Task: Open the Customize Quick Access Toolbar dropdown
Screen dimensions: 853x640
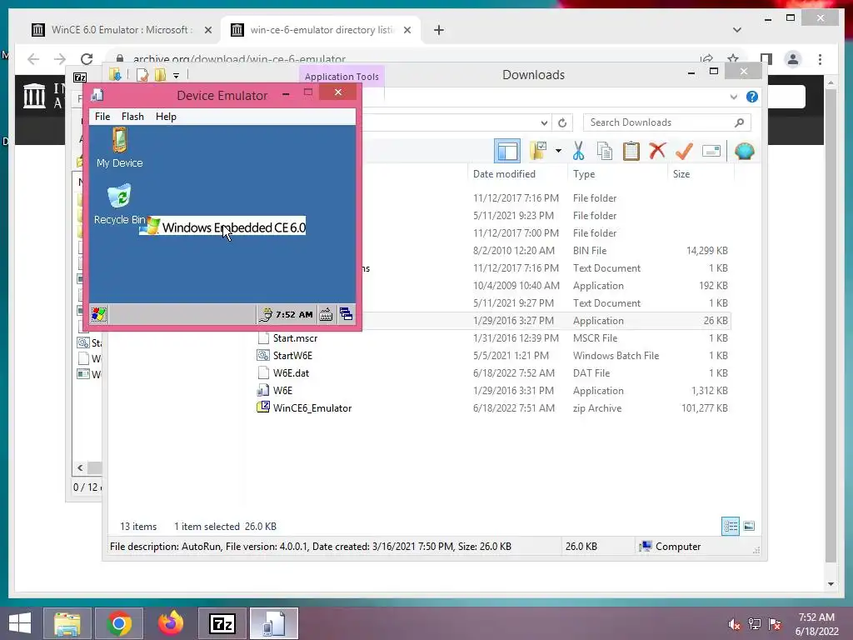Action: click(177, 75)
